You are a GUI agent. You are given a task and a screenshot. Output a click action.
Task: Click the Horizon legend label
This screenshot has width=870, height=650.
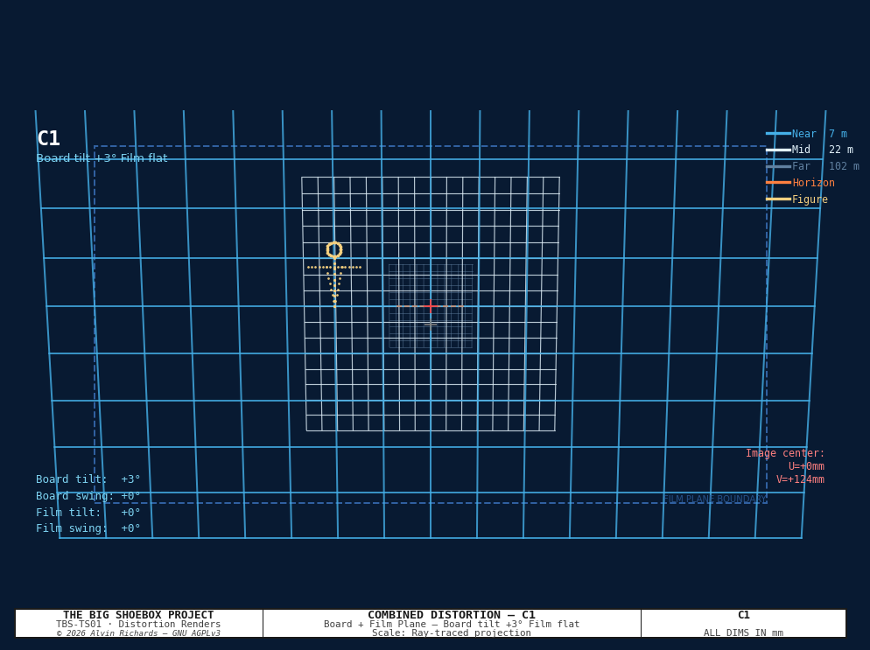click(x=813, y=183)
